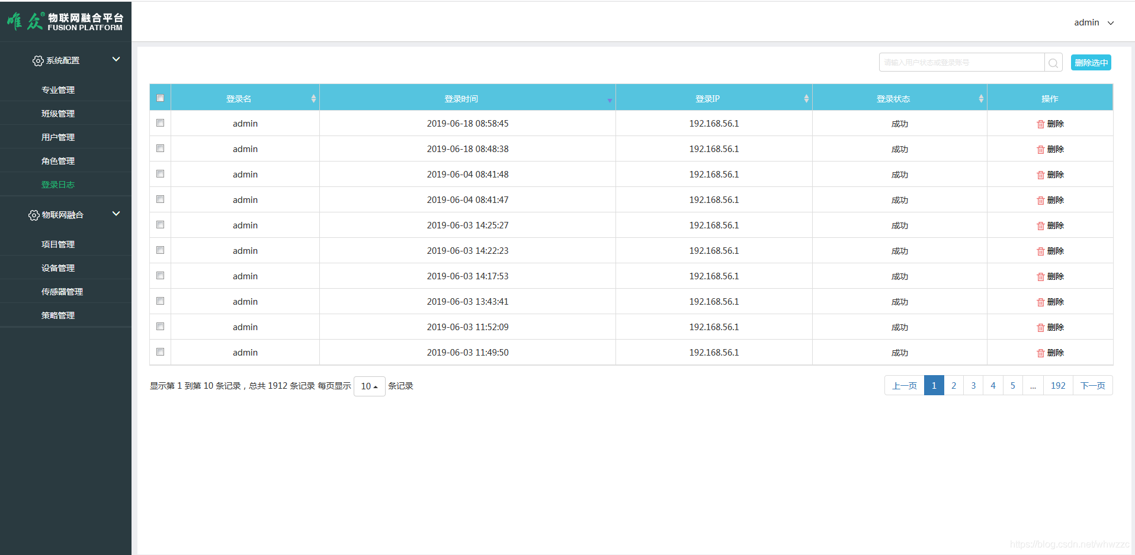Click the search magnifier icon
Viewport: 1135px width, 555px height.
(x=1053, y=63)
